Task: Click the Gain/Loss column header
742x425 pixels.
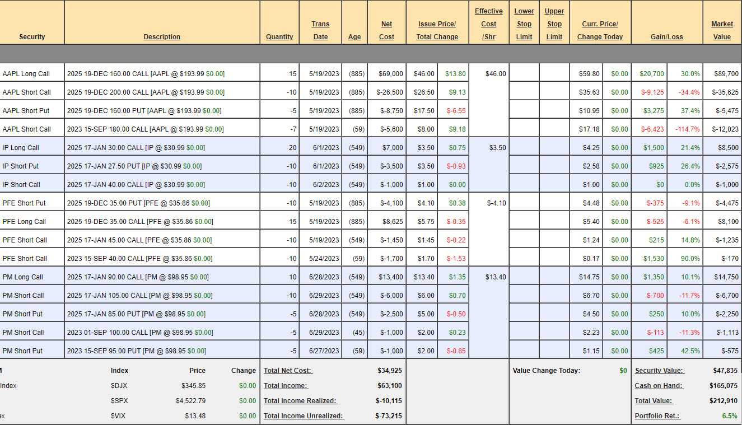Action: point(666,37)
